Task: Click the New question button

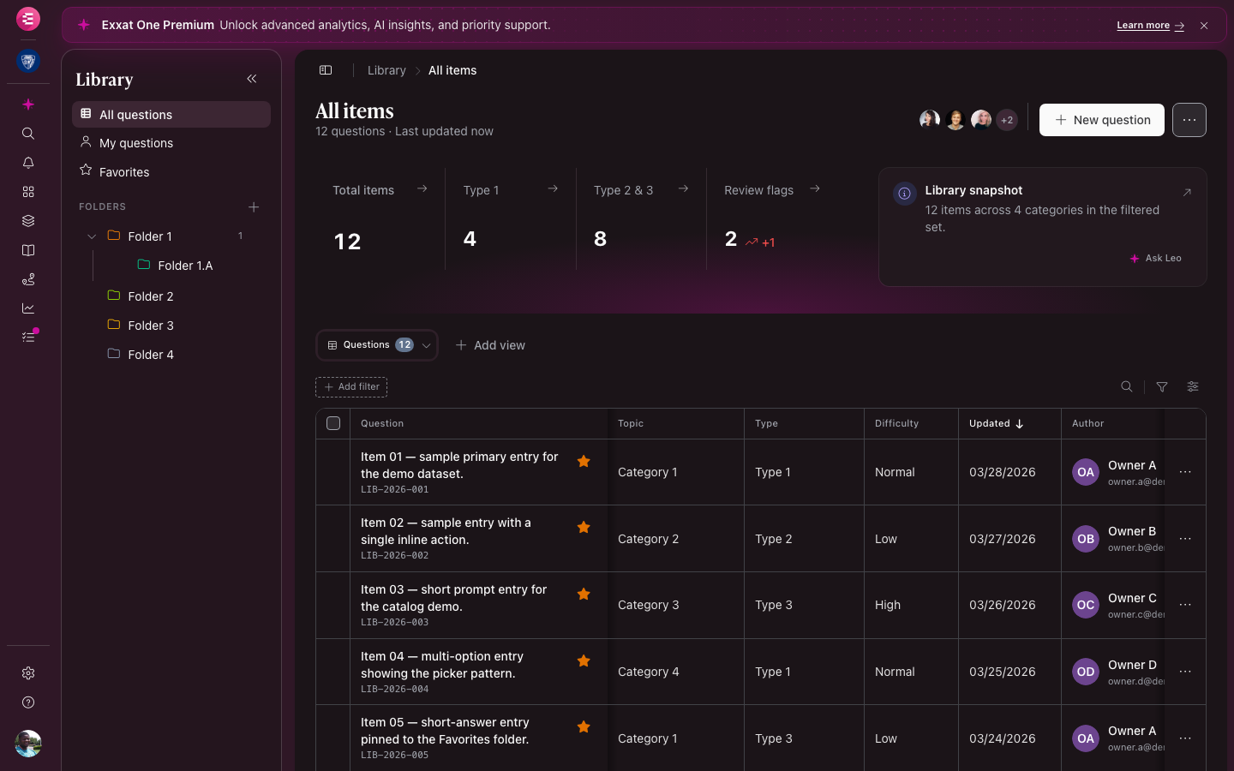Action: click(x=1102, y=120)
